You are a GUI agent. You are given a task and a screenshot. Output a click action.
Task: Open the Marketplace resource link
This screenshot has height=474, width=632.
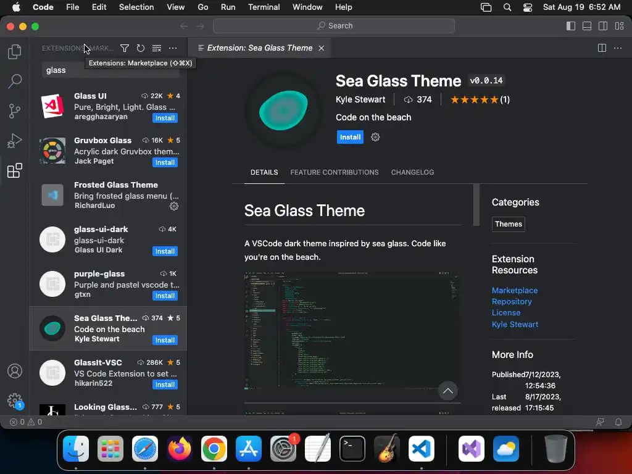514,290
